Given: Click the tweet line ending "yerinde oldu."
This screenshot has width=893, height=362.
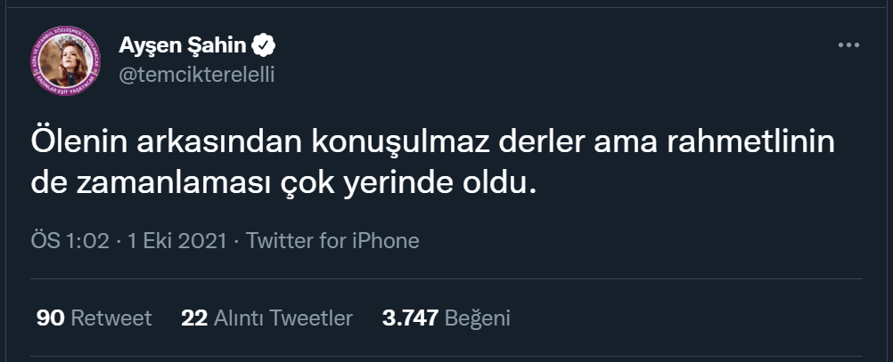Looking at the screenshot, I should (x=285, y=184).
